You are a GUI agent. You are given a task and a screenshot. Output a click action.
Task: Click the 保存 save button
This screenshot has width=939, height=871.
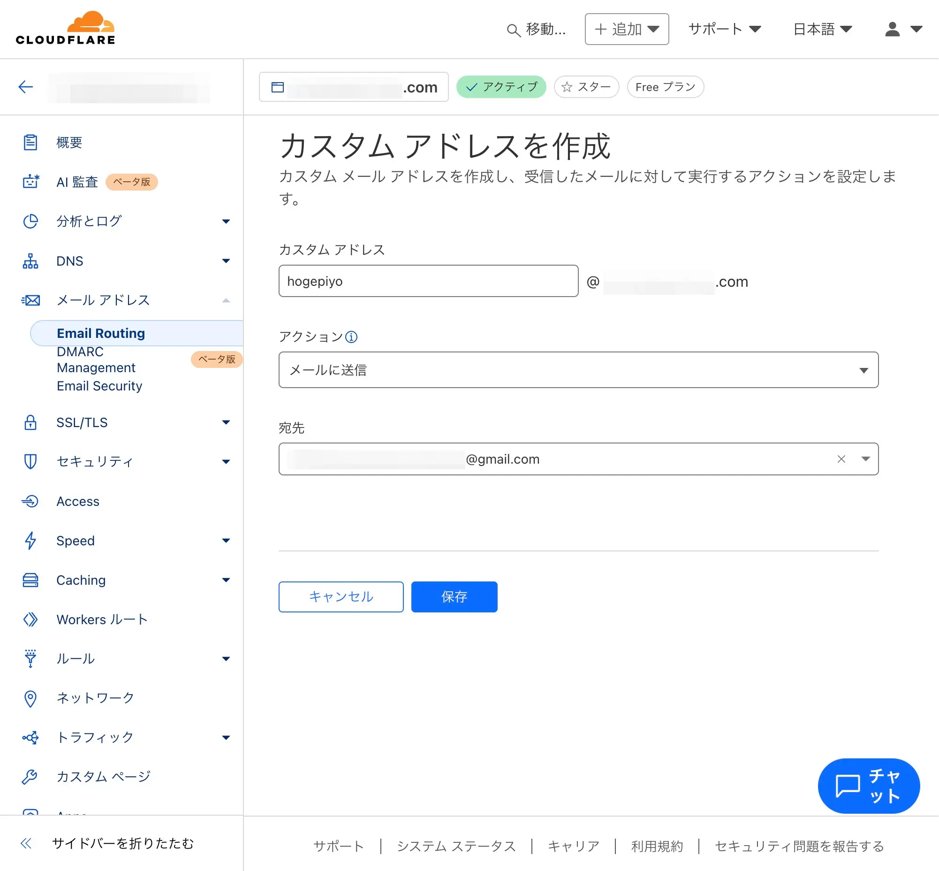click(x=454, y=596)
